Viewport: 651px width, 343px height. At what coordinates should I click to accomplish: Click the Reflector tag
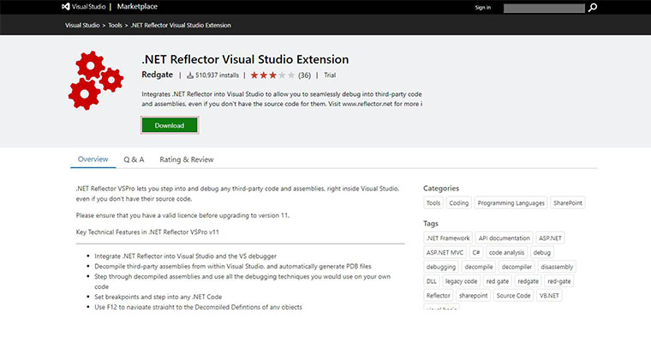[439, 296]
